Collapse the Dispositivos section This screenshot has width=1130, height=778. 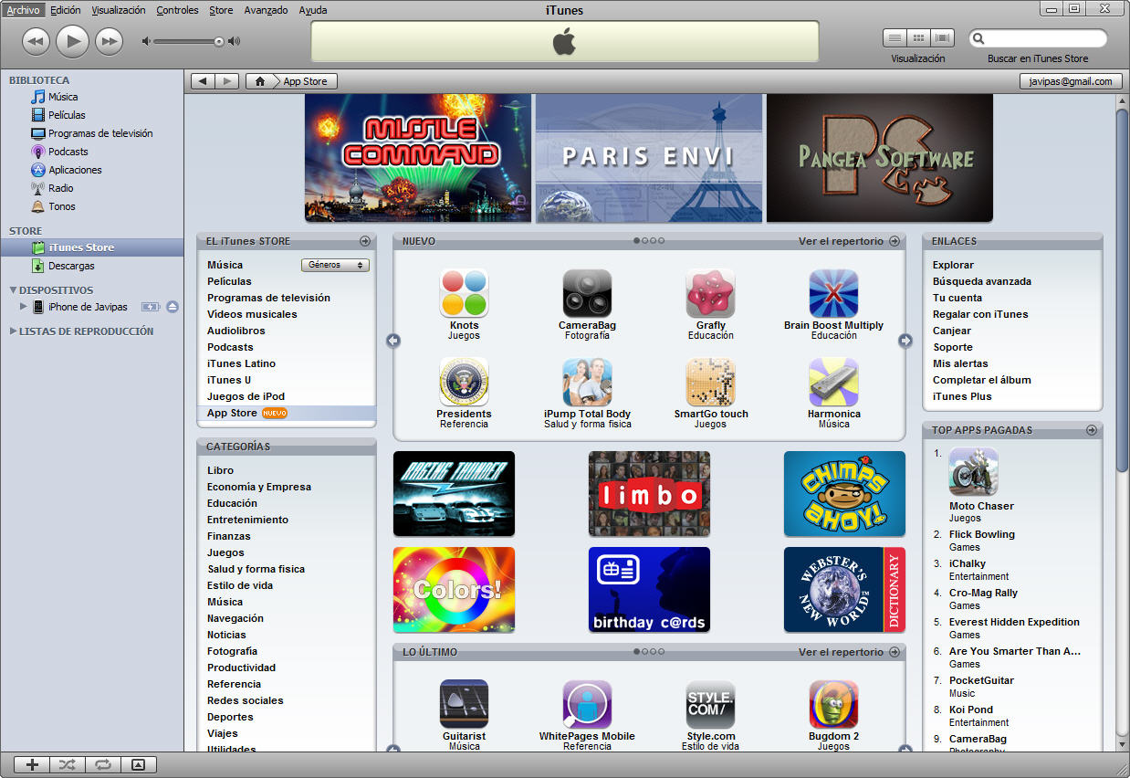(13, 290)
